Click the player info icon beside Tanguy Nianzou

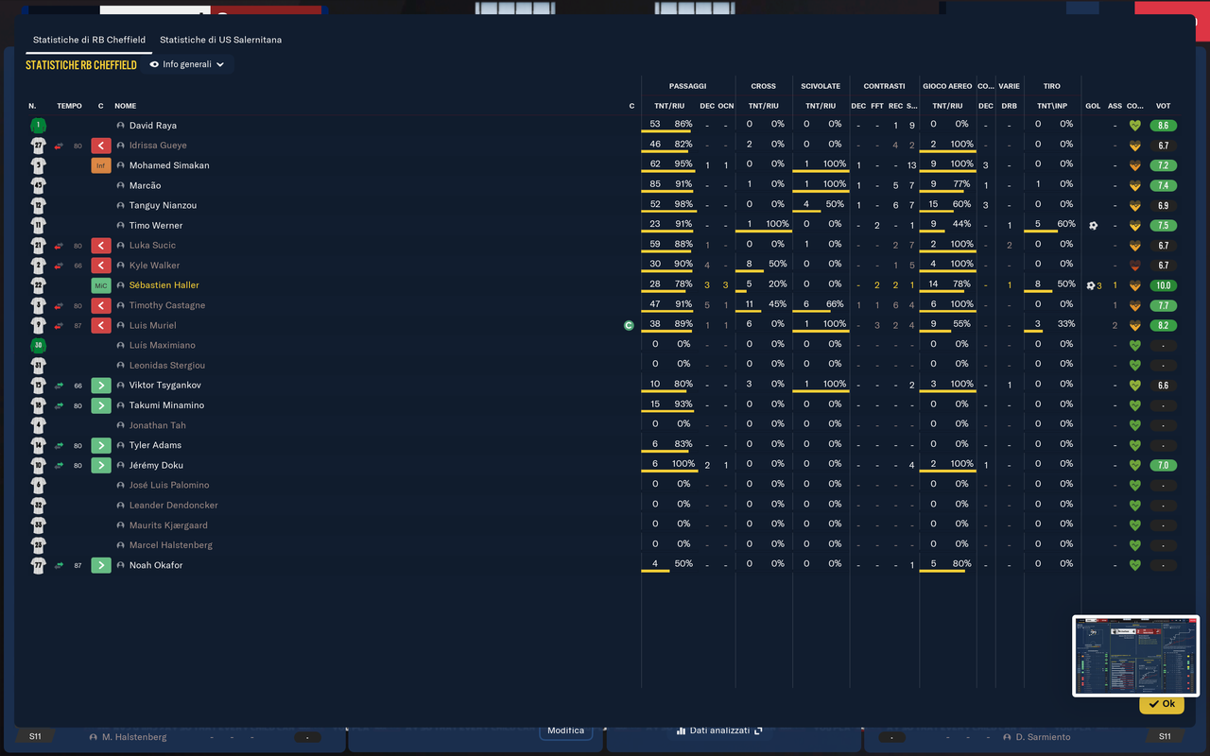tap(121, 205)
